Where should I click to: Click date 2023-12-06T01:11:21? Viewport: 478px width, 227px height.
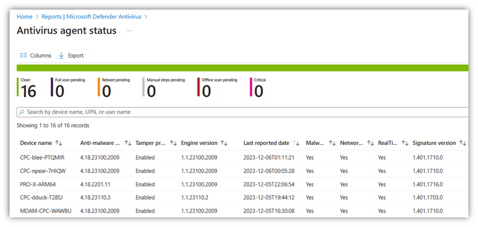pos(269,158)
